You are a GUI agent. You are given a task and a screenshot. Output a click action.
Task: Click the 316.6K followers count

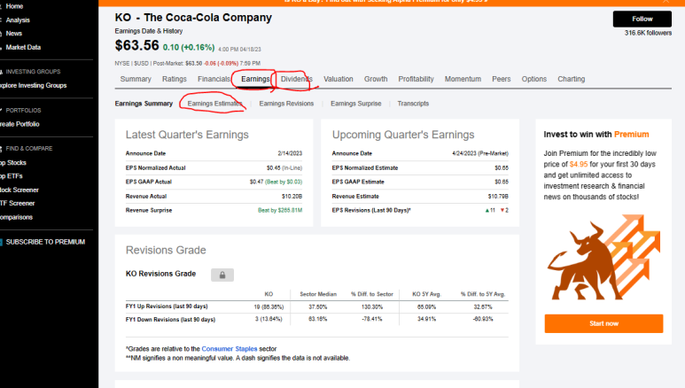tap(648, 33)
